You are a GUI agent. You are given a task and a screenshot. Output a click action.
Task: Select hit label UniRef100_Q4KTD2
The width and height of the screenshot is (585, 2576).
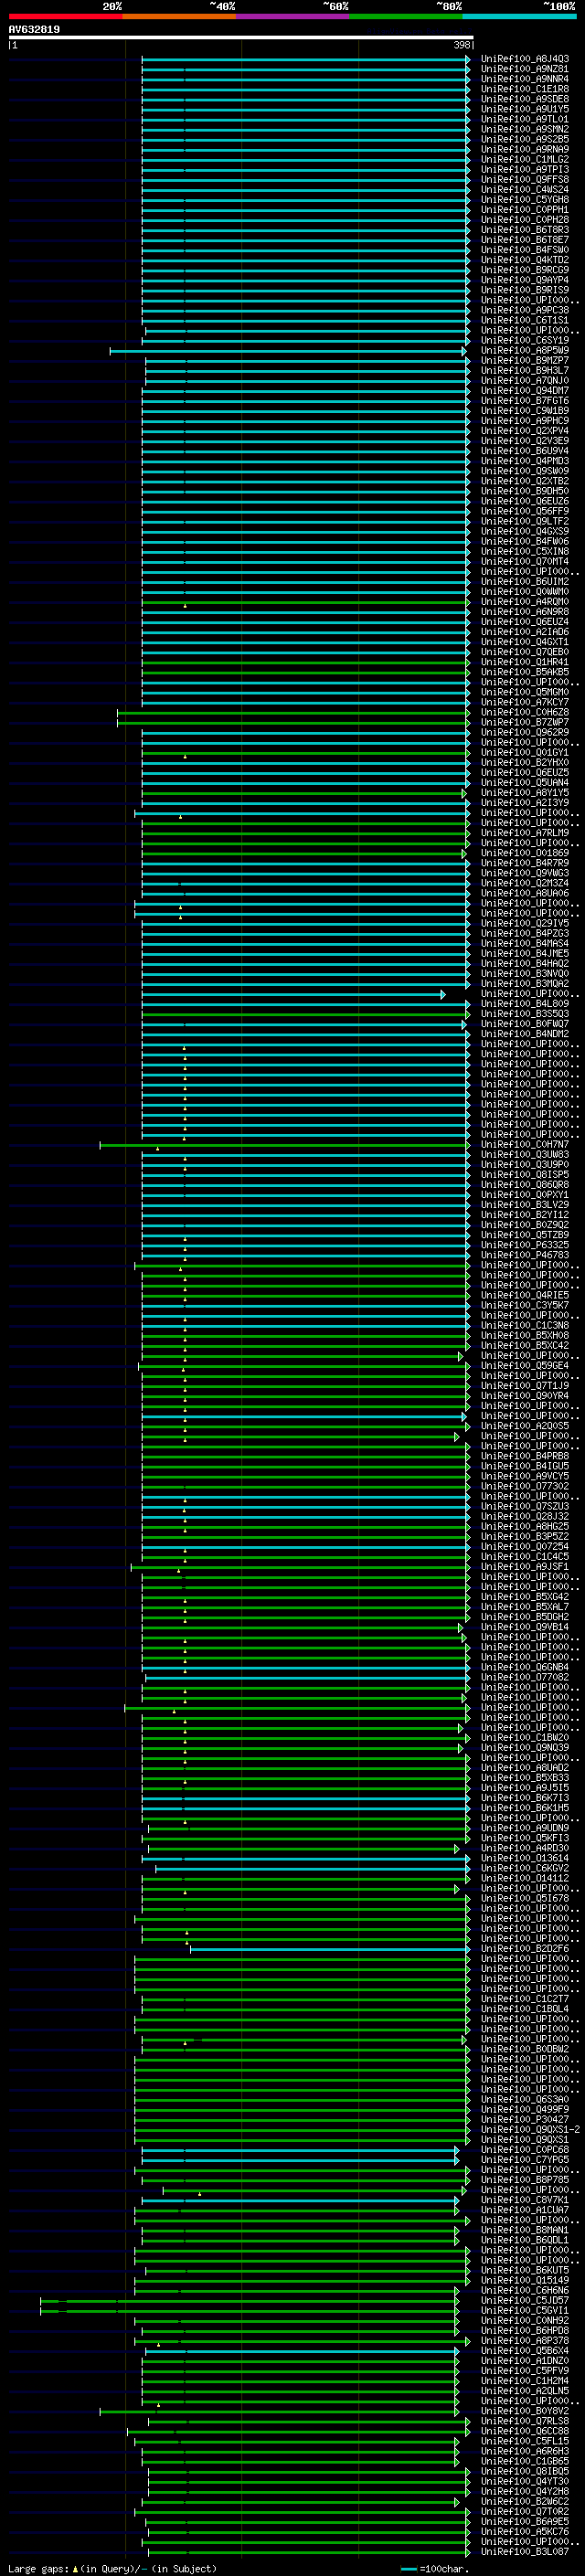coord(525,260)
